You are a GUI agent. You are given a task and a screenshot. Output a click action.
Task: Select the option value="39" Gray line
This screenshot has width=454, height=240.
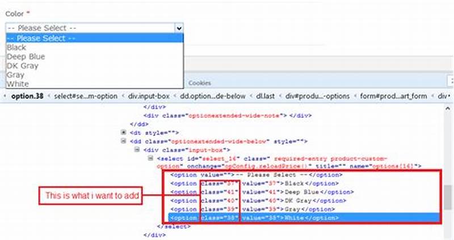253,209
